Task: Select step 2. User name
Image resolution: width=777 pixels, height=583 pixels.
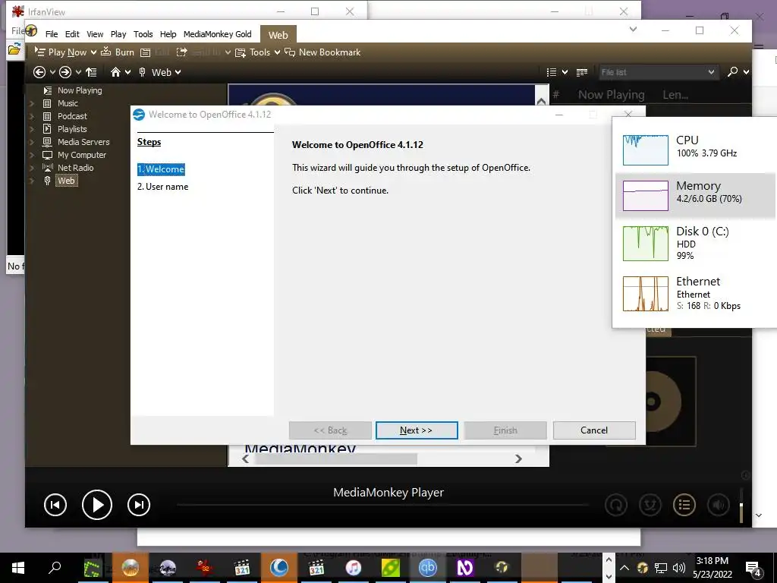Action: click(x=162, y=187)
